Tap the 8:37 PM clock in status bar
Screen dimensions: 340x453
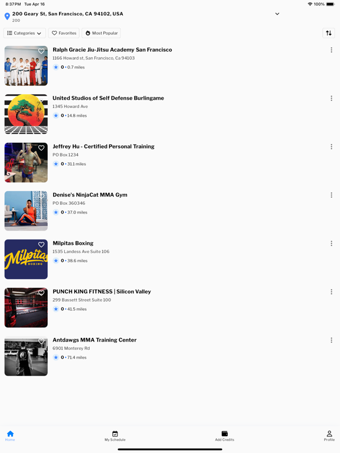tap(14, 4)
